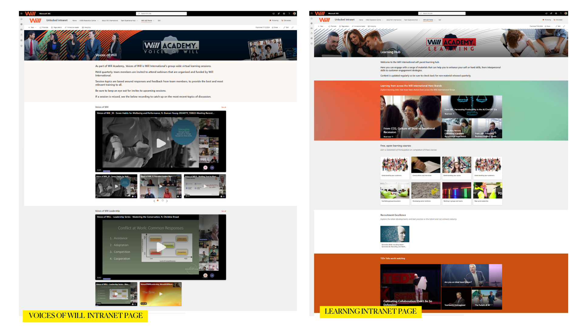Screen dimensions: 583x328
Task: Open the app launcher in the Learning Hub page
Action: coord(312,13)
